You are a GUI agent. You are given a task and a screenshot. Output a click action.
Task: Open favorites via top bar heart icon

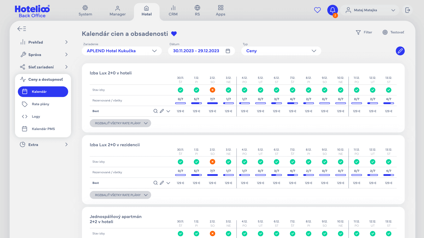(x=317, y=10)
